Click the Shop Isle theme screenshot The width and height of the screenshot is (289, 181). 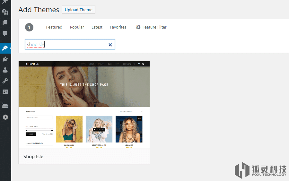[84, 105]
